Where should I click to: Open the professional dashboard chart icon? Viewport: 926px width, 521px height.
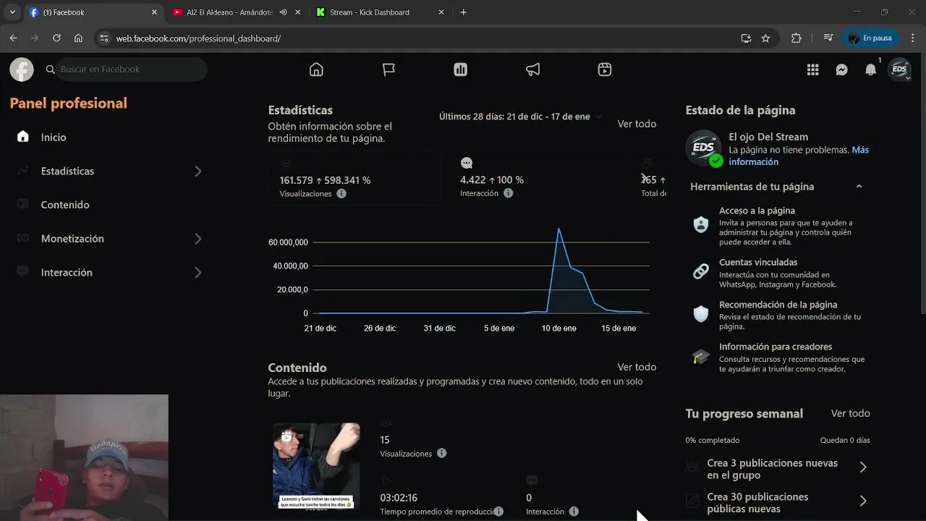pos(460,69)
